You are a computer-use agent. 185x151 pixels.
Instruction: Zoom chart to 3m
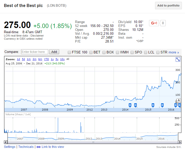[x=34, y=59]
